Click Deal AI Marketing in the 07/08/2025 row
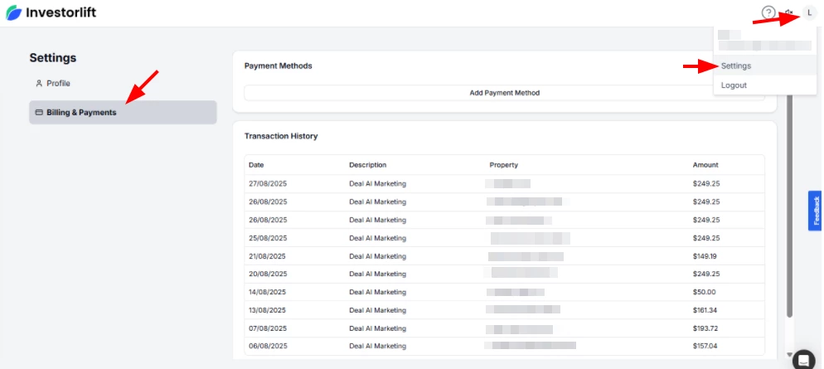Screen dimensions: 824x369 [378, 328]
